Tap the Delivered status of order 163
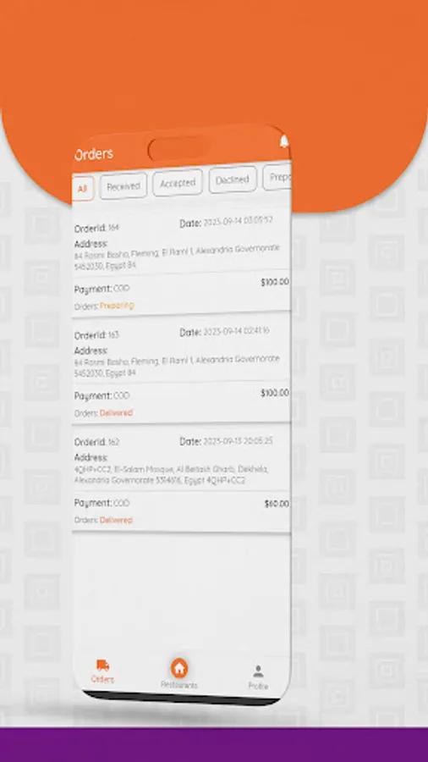The width and height of the screenshot is (428, 762). [116, 413]
